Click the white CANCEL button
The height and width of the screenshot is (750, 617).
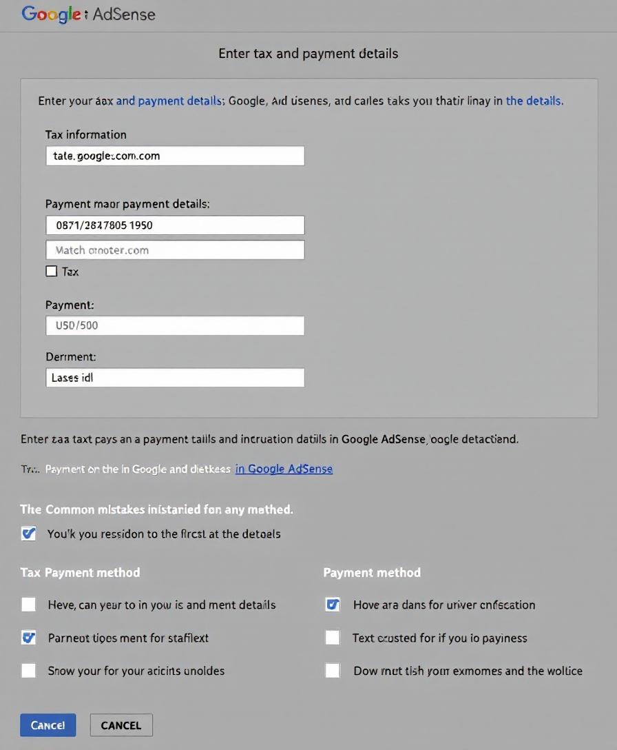tap(121, 724)
